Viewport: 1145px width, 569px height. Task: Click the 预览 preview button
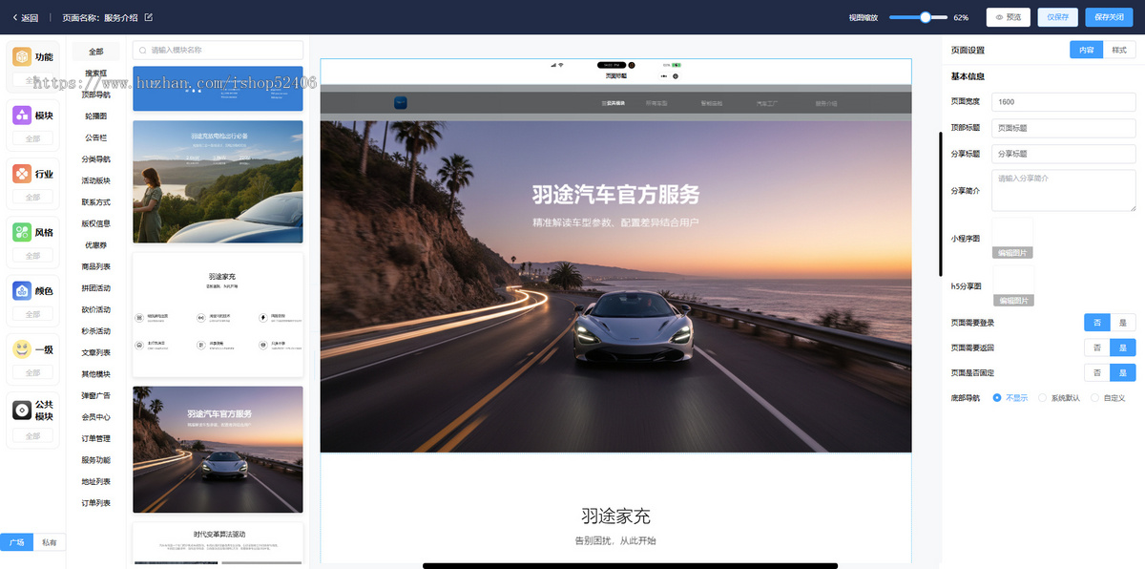click(1008, 16)
